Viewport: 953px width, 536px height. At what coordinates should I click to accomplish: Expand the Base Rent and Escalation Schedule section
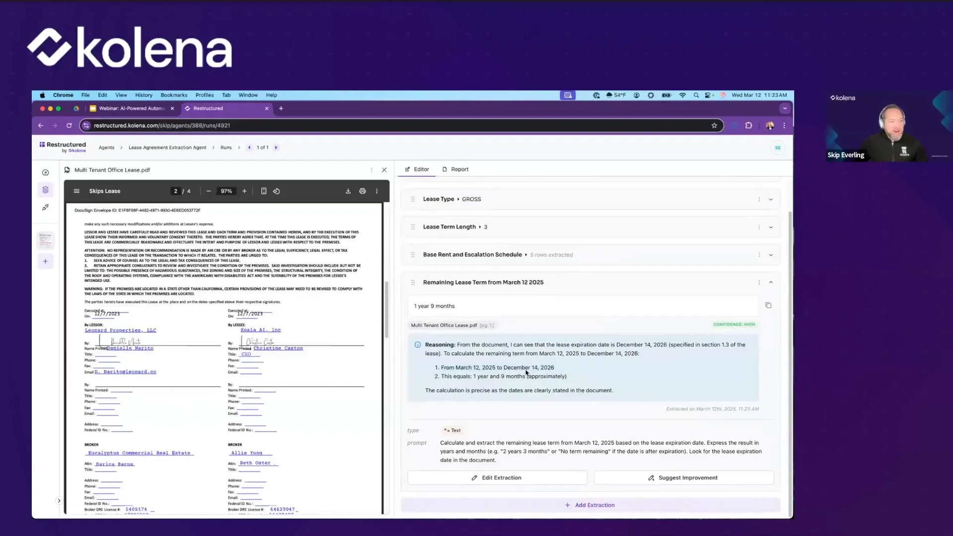coord(771,255)
